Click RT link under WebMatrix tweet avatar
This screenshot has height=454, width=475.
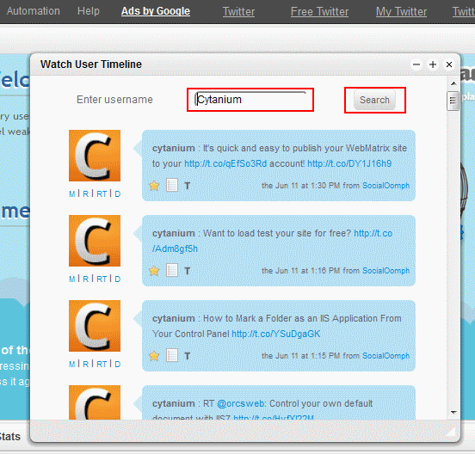(x=102, y=193)
